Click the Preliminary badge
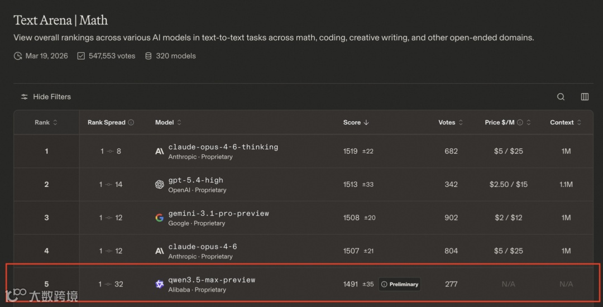The image size is (603, 307). point(400,284)
